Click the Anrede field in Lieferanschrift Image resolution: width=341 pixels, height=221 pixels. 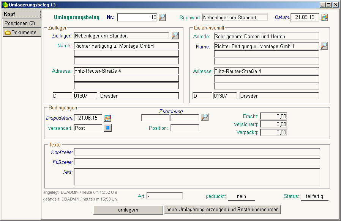pos(266,36)
